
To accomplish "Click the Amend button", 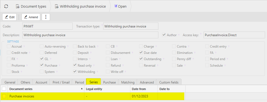I will pyautogui.click(x=31, y=17).
